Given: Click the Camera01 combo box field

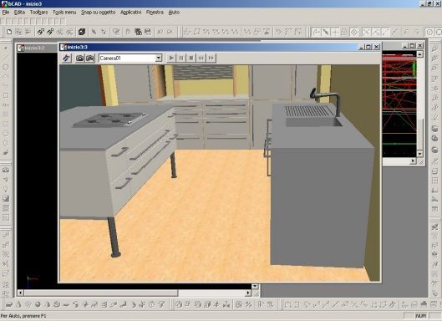Looking at the screenshot, I should click(130, 58).
